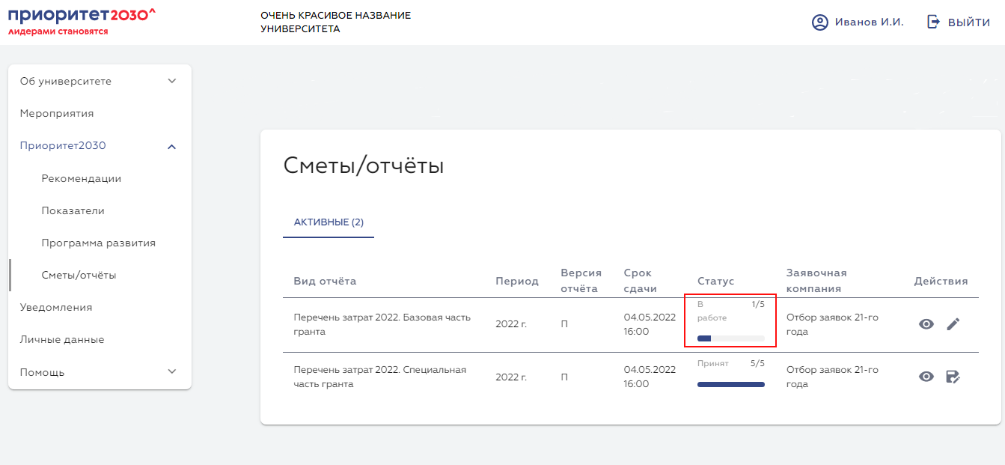
Task: Click the edit-report icon for Специальная часть гранта
Action: pyautogui.click(x=953, y=377)
